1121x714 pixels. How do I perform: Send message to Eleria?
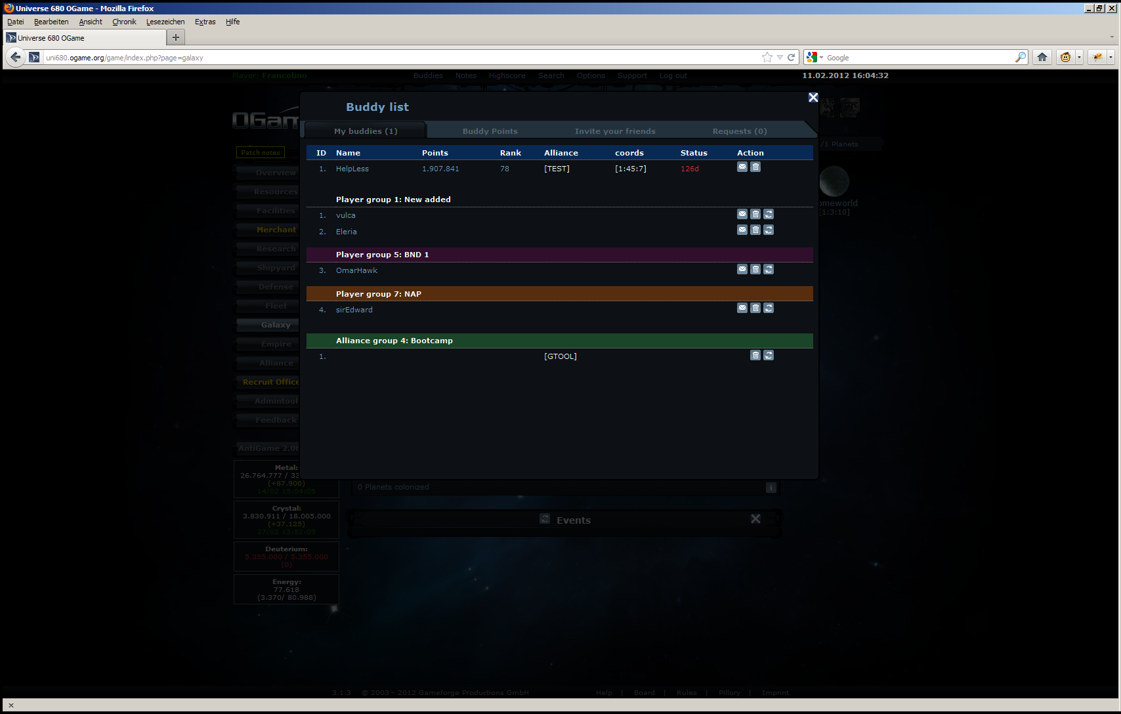click(742, 230)
